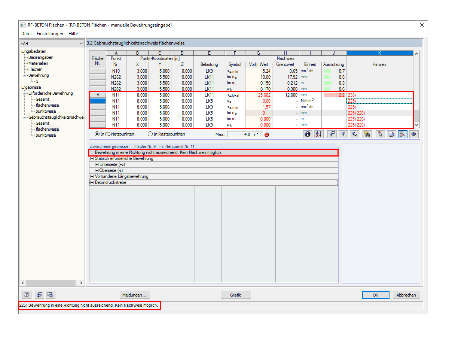Click the A-Z sort results icon
This screenshot has height=337, width=449.
[318, 134]
